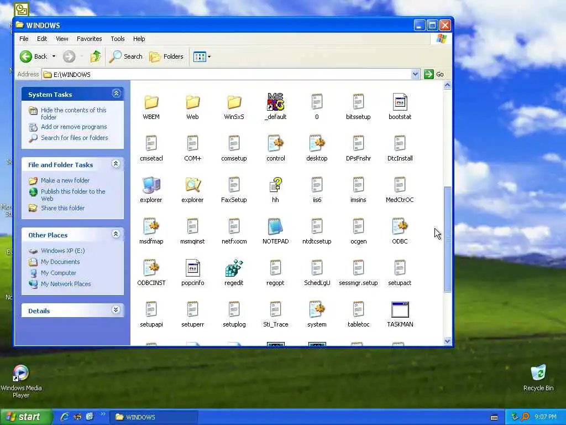Select the explorer file with magnifier icon

point(193,185)
